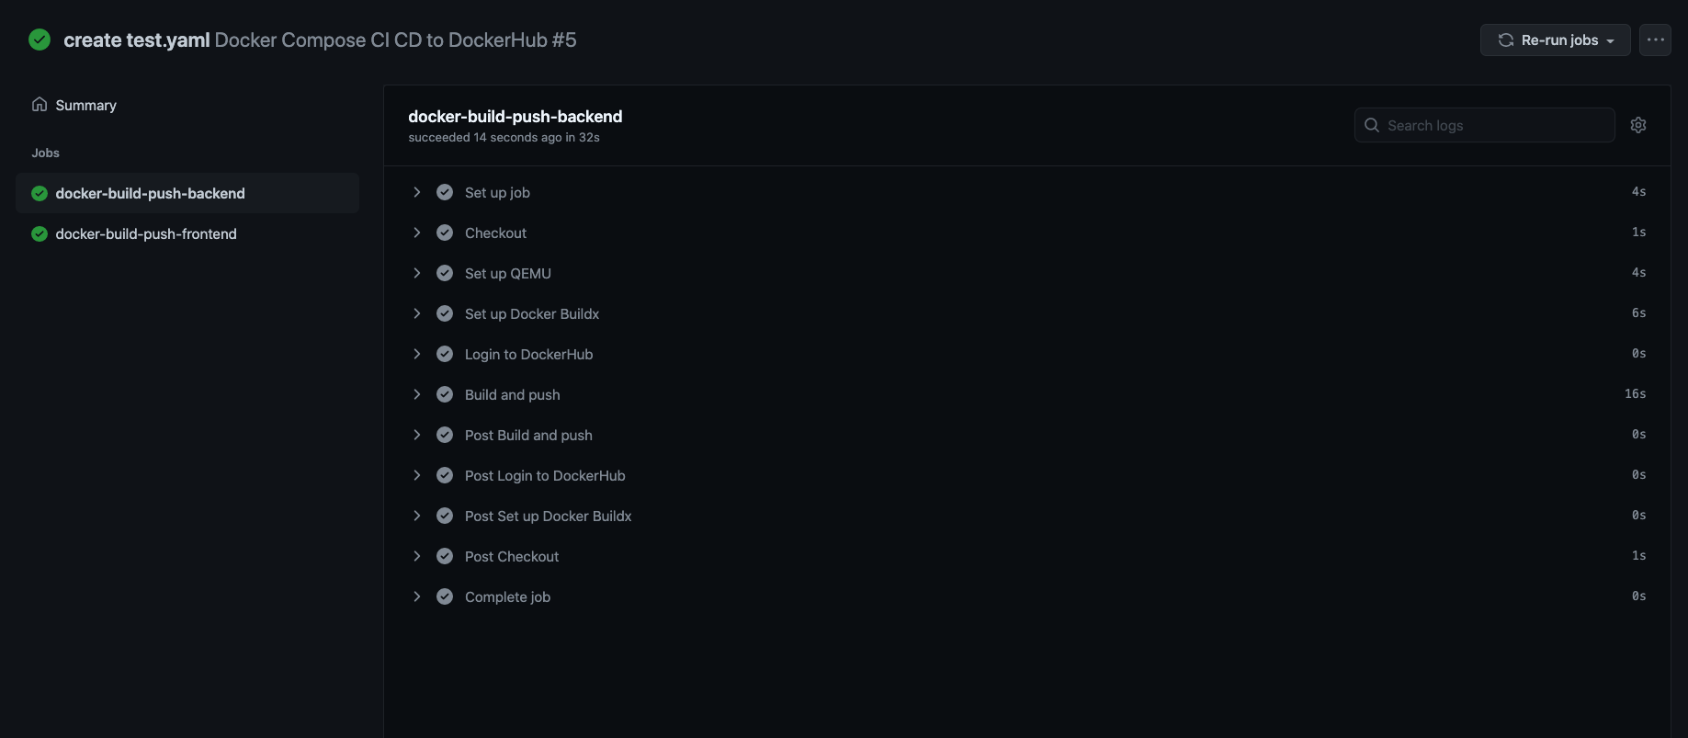Select the docker-build-push-backend job

click(187, 193)
